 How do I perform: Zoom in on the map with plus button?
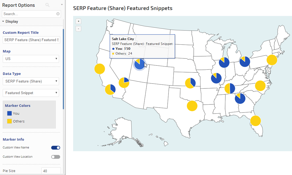[78, 21]
